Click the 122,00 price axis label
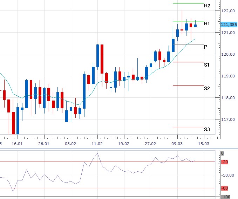 coord(228,11)
